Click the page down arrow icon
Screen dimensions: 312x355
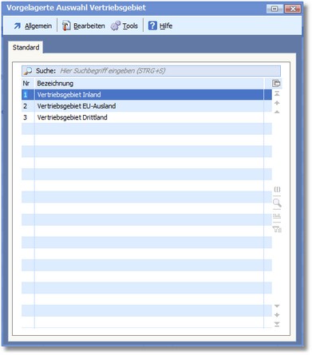click(x=277, y=315)
